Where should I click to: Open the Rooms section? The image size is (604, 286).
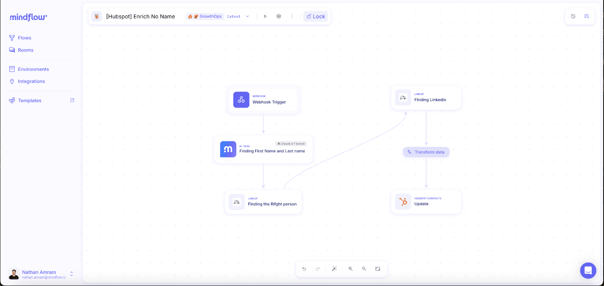(x=26, y=50)
